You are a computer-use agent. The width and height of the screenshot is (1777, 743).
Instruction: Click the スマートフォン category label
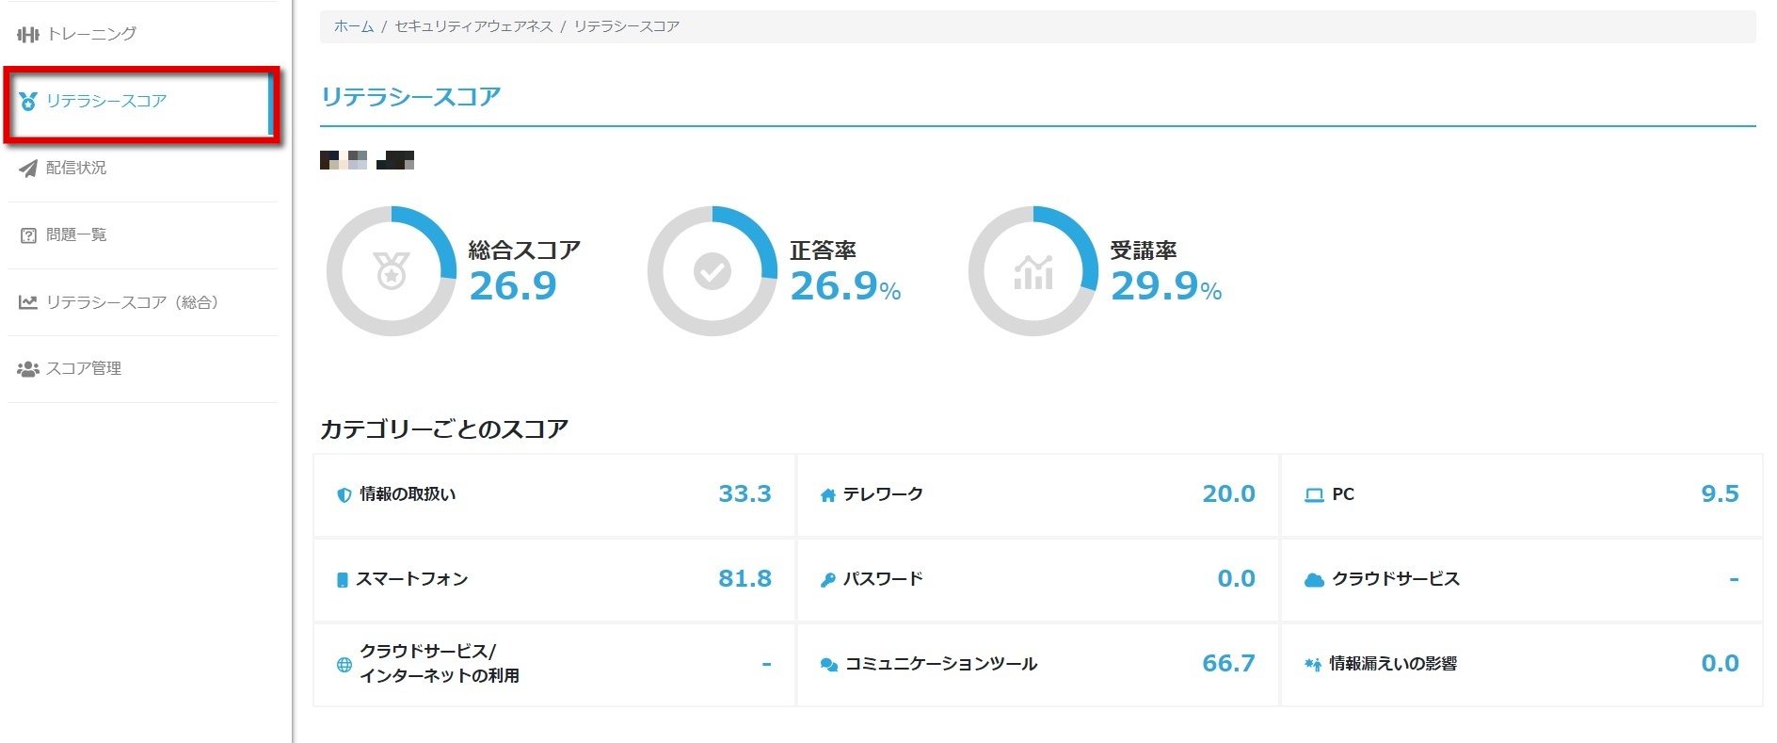click(x=411, y=579)
